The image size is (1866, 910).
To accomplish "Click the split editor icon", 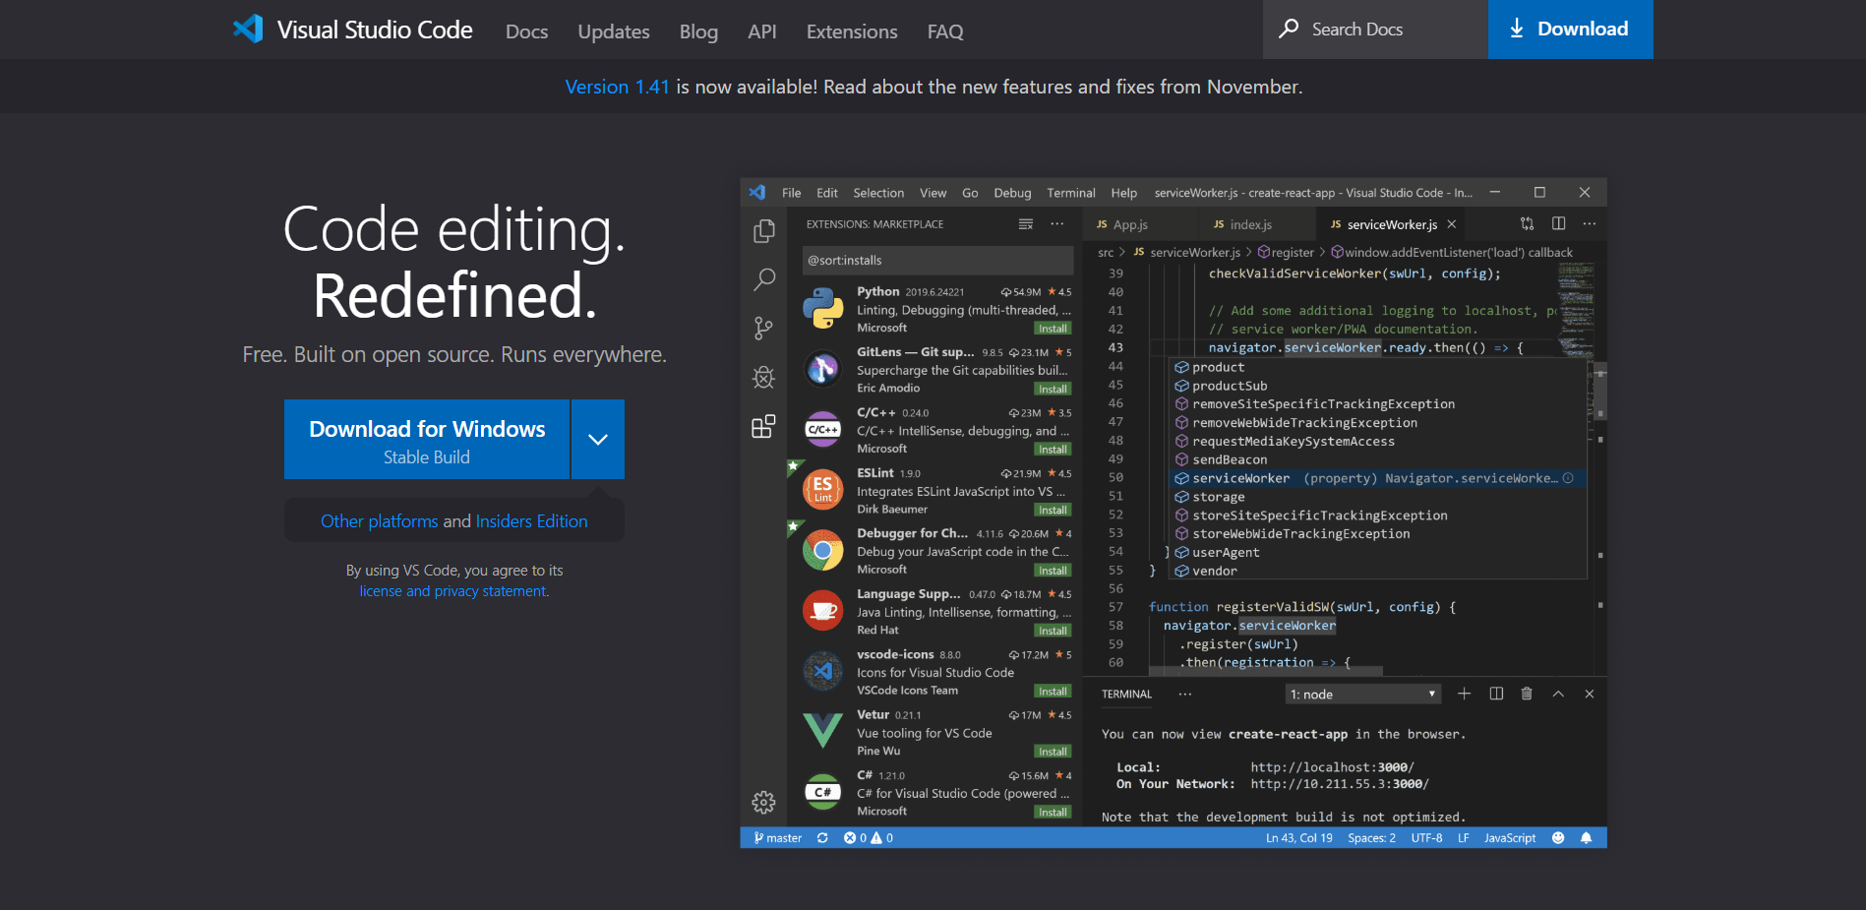I will (1558, 224).
